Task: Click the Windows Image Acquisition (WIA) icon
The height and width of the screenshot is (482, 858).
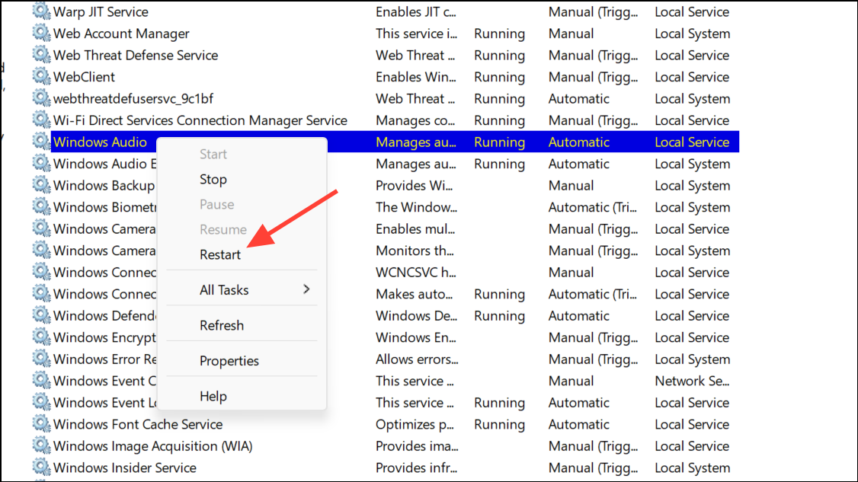Action: coord(40,446)
